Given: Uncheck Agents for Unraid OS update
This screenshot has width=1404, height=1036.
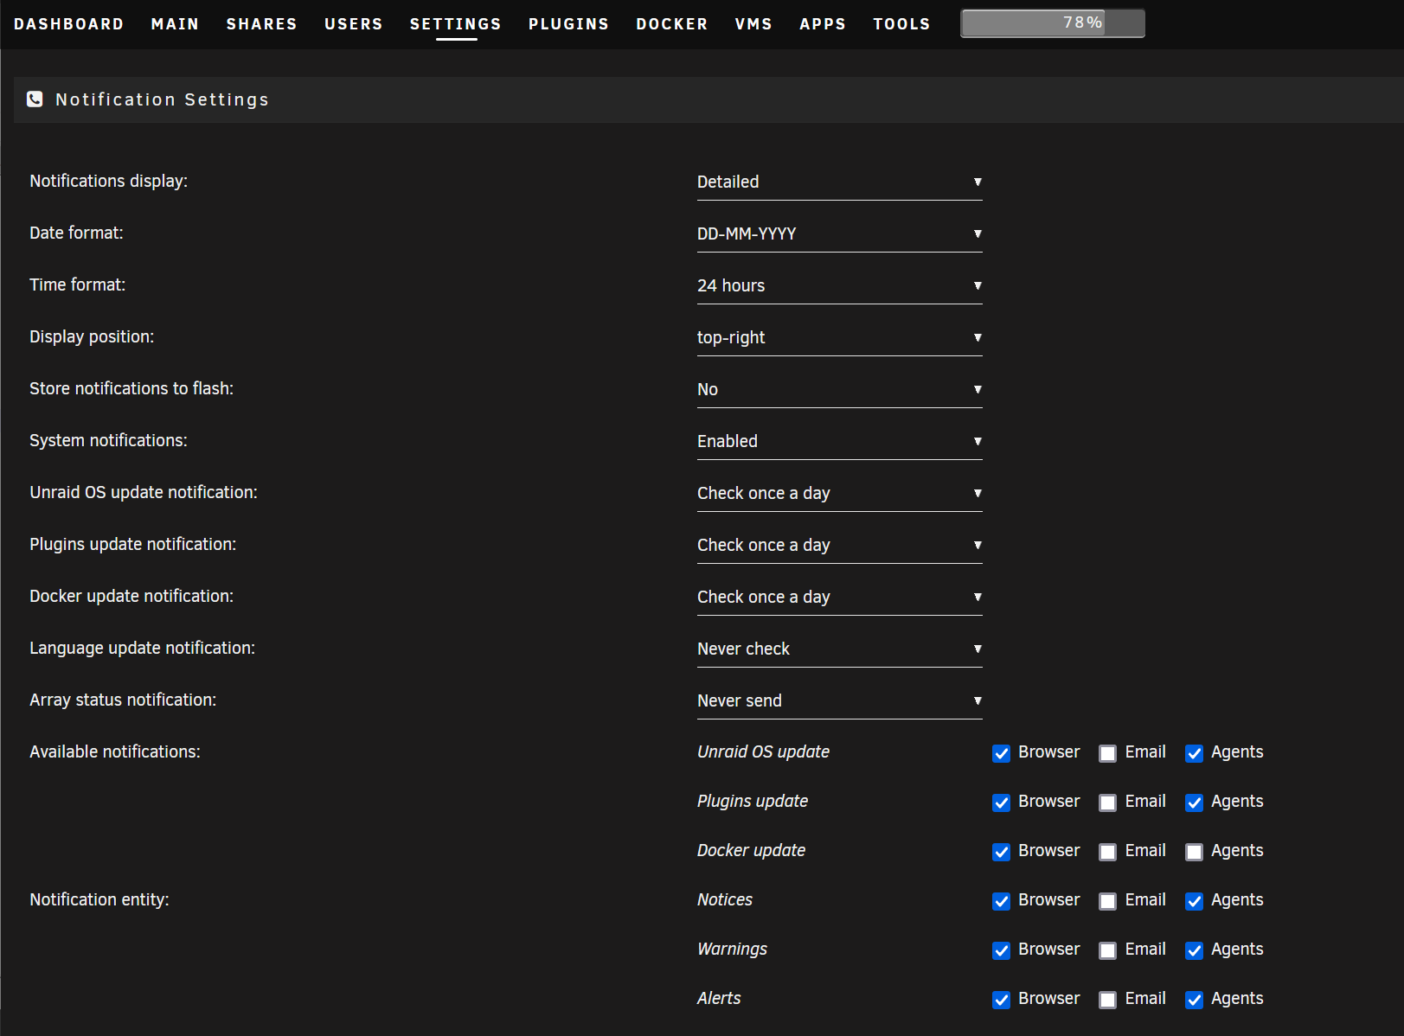Looking at the screenshot, I should coord(1194,753).
